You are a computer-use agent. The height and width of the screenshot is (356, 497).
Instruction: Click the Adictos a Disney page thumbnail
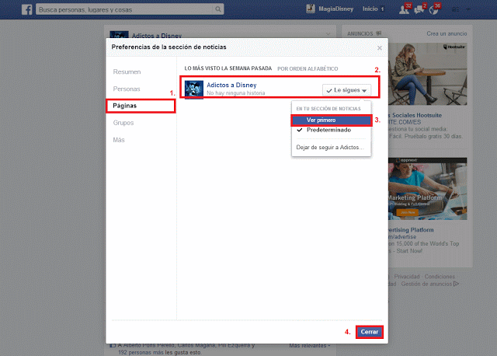coord(194,89)
